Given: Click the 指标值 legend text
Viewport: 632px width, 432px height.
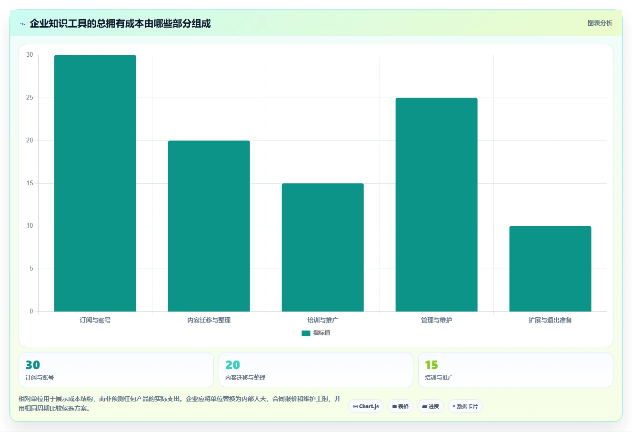Looking at the screenshot, I should 321,333.
